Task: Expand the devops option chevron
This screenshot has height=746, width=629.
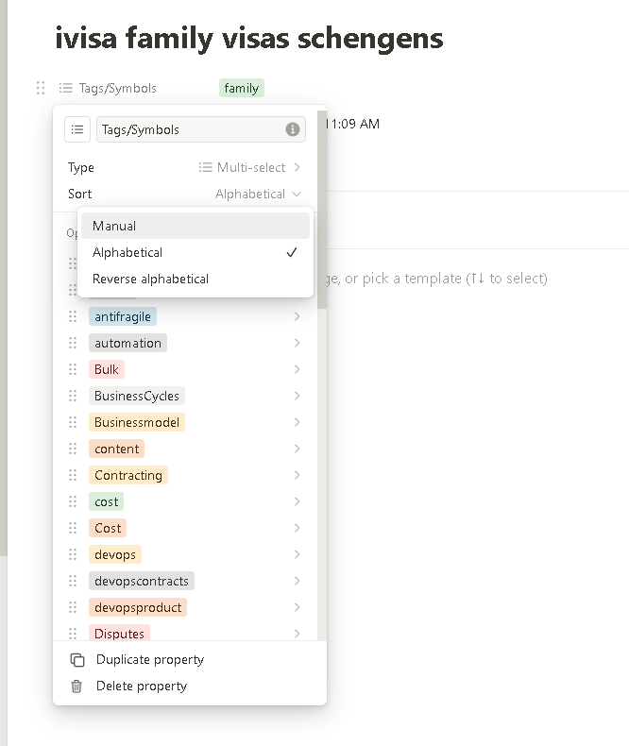Action: coord(297,554)
